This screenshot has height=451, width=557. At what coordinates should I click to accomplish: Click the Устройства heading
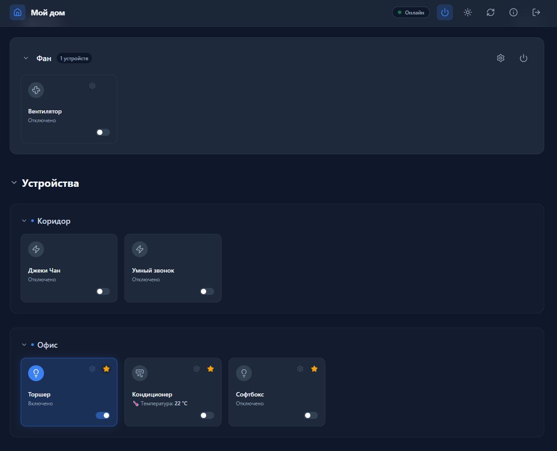coord(51,183)
